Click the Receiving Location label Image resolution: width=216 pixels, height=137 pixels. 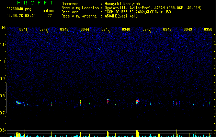(80, 8)
